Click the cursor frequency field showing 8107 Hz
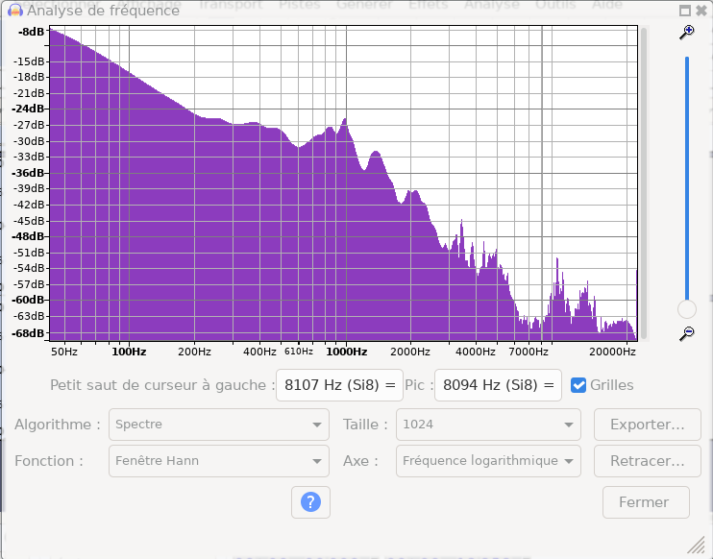 point(339,385)
